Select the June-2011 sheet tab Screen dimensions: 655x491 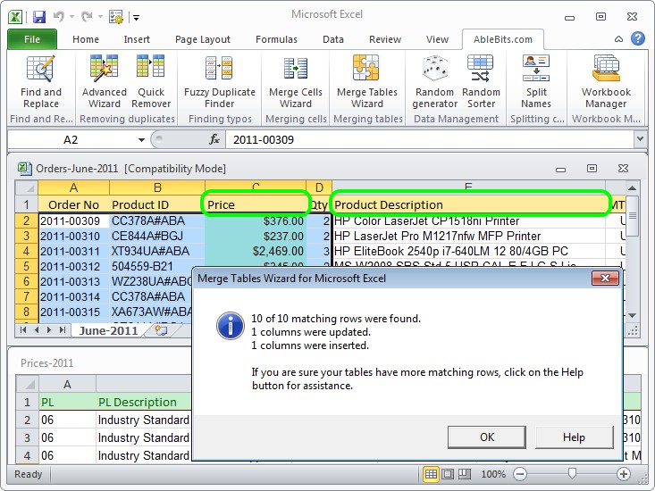[x=108, y=330]
